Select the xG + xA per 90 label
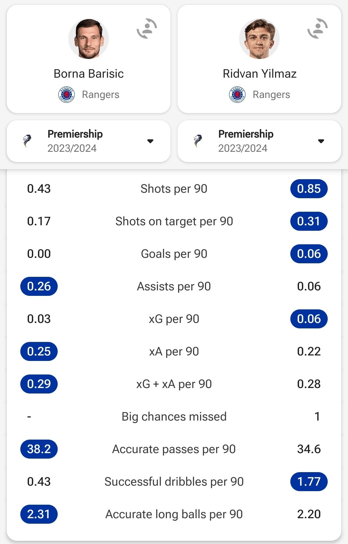Screen dimensions: 348x544 pyautogui.click(x=174, y=384)
